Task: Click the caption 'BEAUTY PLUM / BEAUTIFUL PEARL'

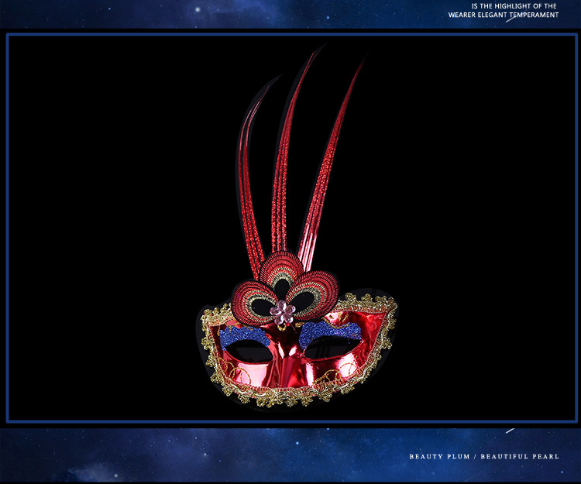Action: (484, 456)
